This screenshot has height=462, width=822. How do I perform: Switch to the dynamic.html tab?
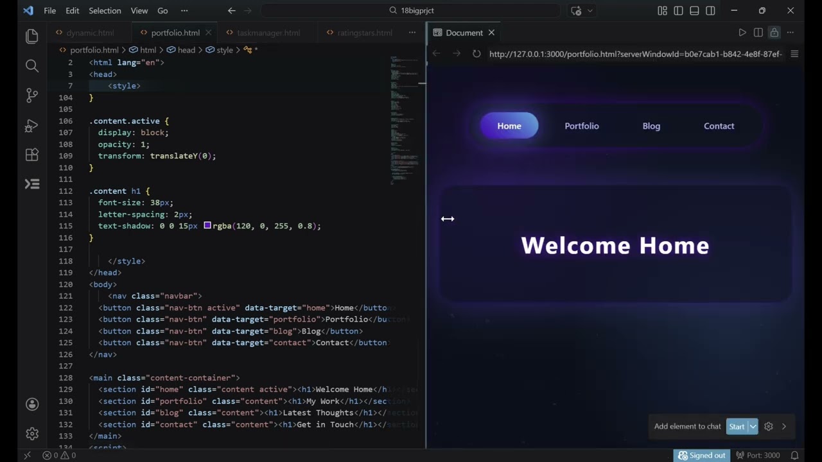(90, 33)
